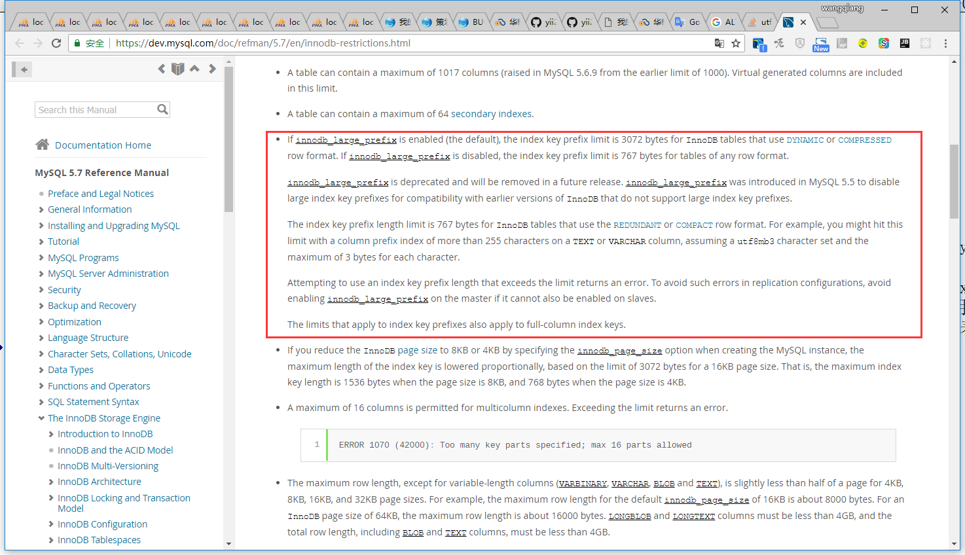Collapse The InnoDB Storage Engine tree node
Screen dimensions: 965x555
click(41, 418)
